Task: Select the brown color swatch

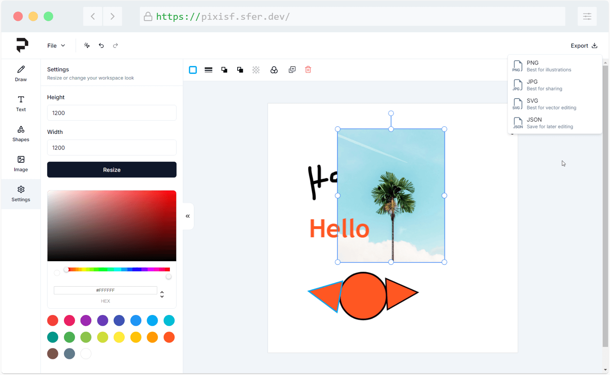Action: 53,354
